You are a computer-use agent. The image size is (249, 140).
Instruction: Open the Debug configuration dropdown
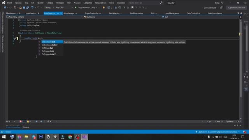click(49, 7)
